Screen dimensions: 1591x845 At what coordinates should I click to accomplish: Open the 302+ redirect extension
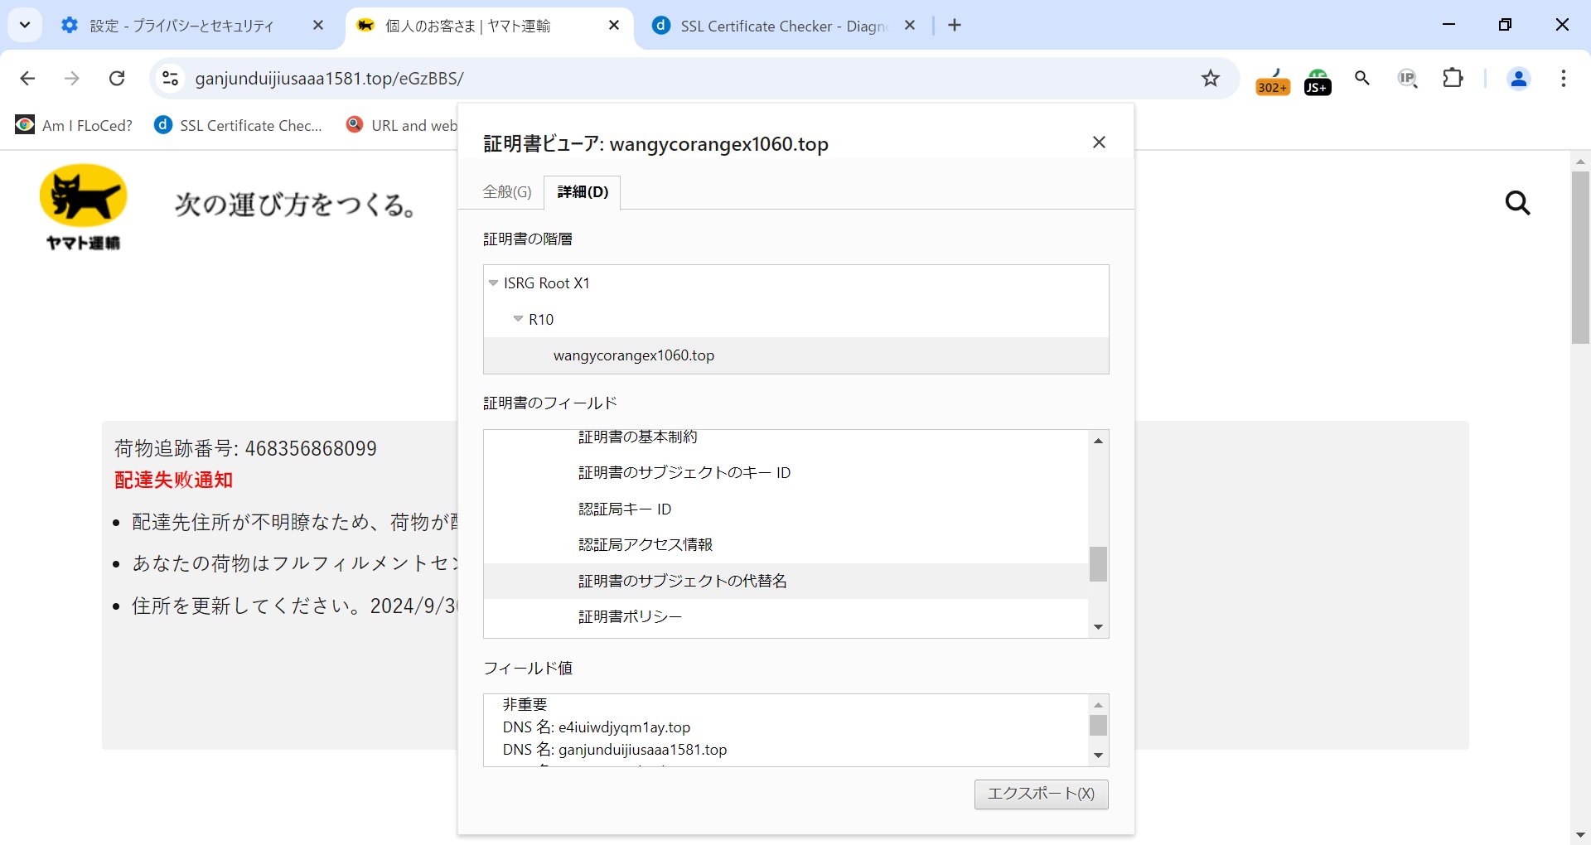coord(1273,81)
